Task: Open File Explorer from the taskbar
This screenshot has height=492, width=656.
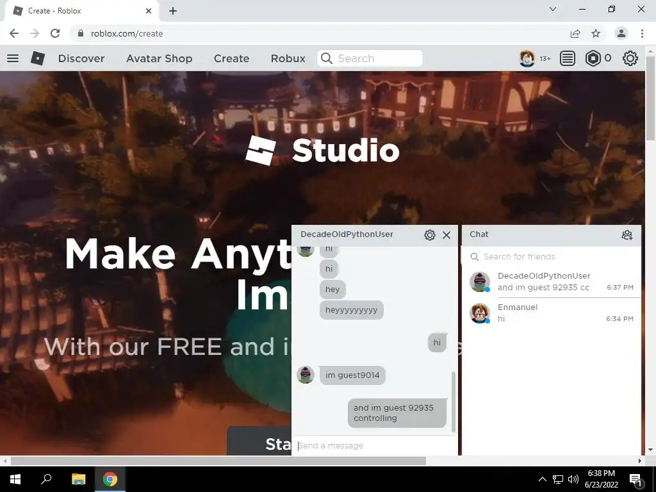Action: (x=78, y=479)
